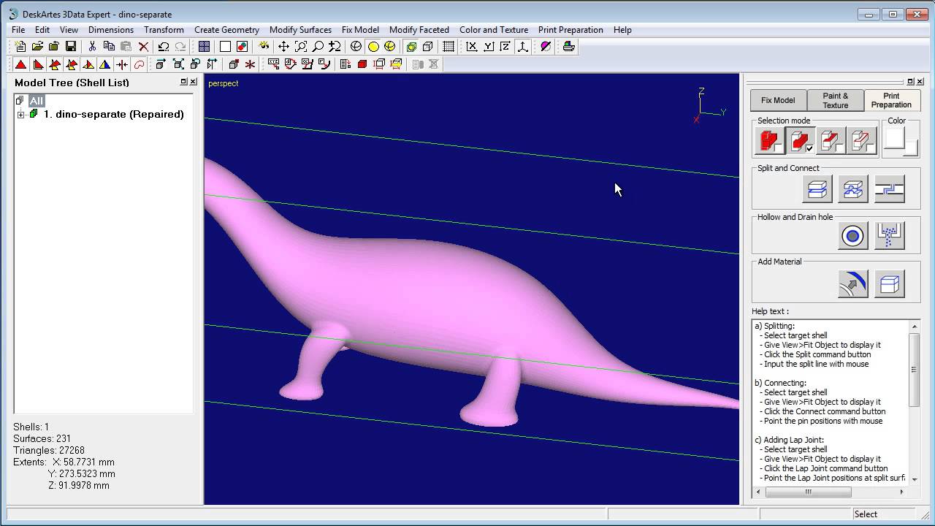This screenshot has width=935, height=526.
Task: Enable the first fully-red selection mode
Action: pos(769,140)
